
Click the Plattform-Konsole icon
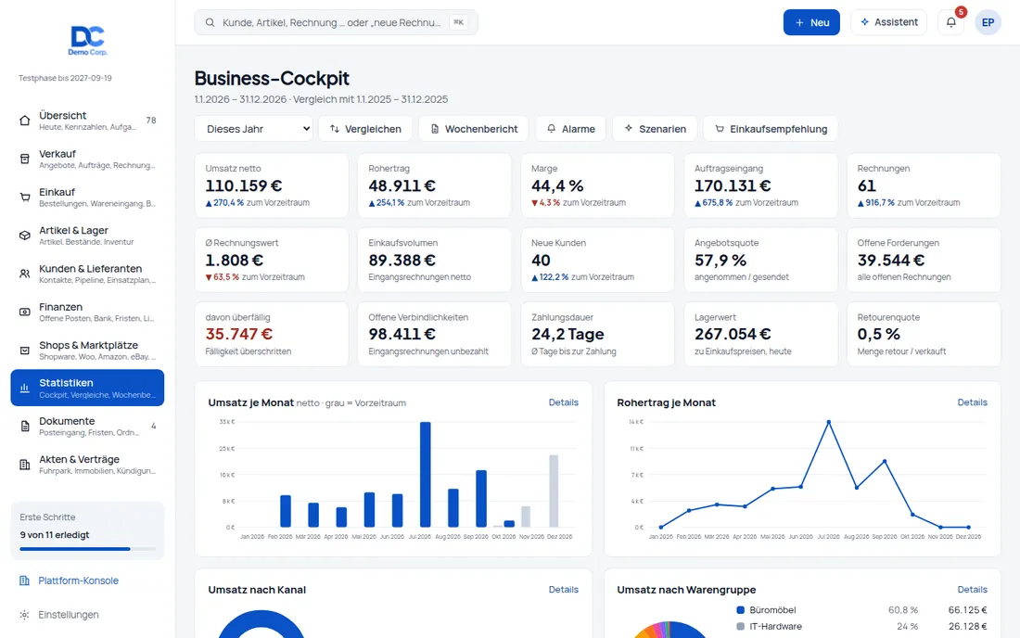pyautogui.click(x=24, y=581)
